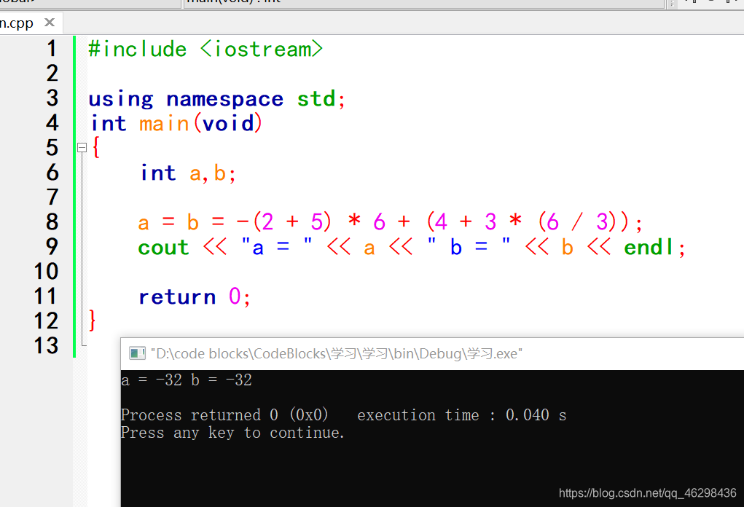Collapse the main function fold at line 5
The image size is (744, 507).
82,147
